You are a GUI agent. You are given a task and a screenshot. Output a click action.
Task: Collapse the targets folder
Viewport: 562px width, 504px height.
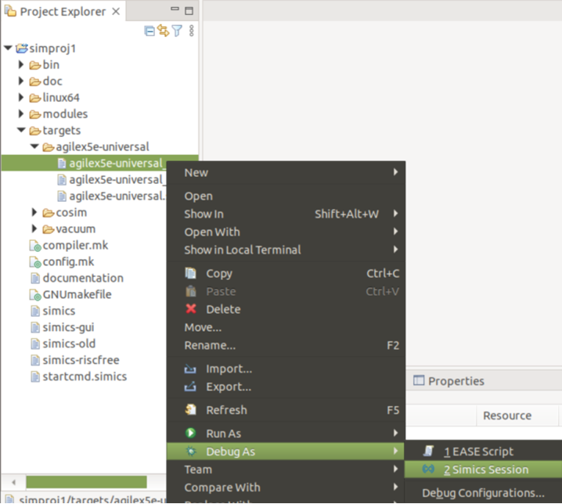coord(22,131)
